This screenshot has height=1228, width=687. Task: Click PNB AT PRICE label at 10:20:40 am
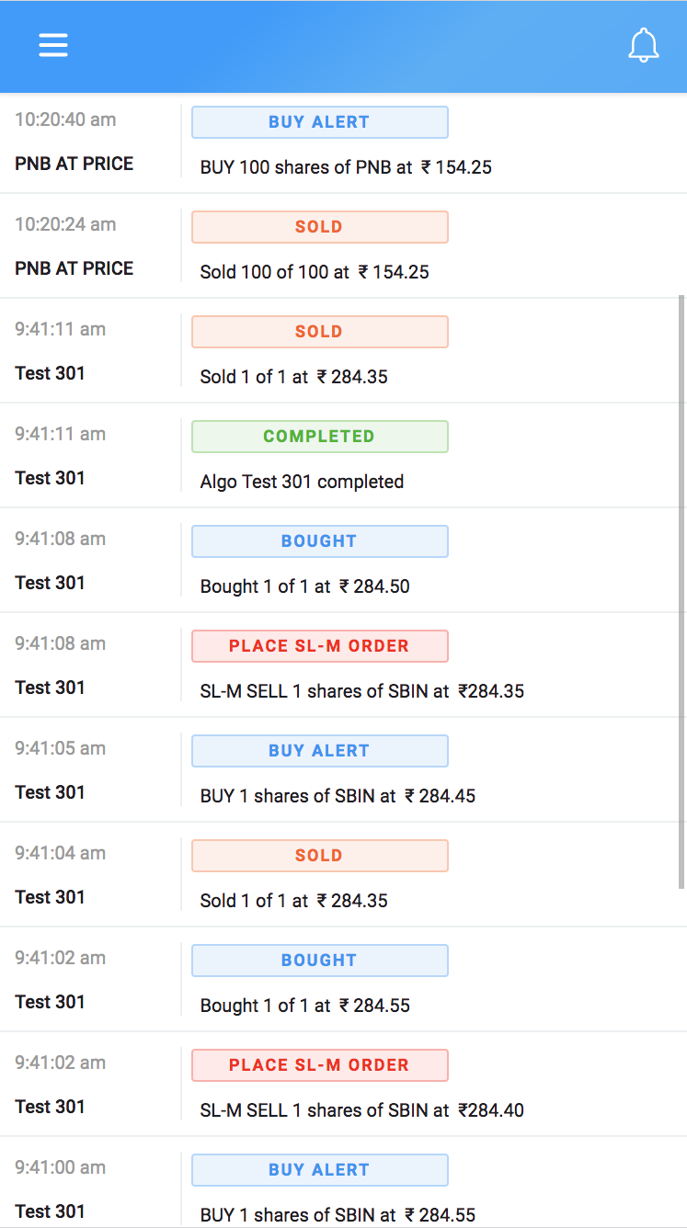74,164
